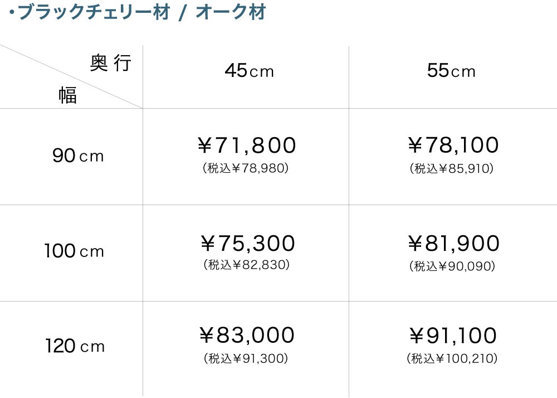The image size is (557, 398).
Task: Click the ¥71,800 price
Action: click(x=247, y=145)
